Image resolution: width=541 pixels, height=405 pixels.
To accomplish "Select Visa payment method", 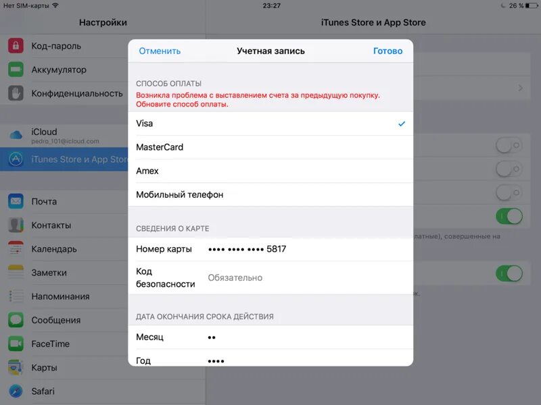I will click(x=270, y=124).
